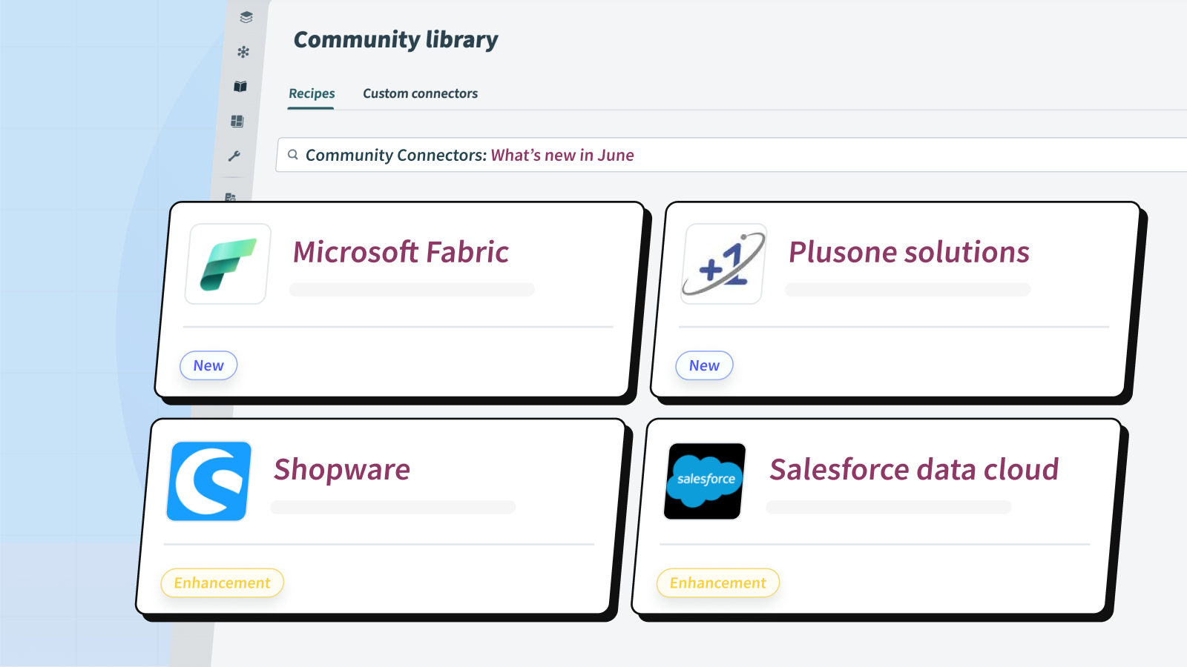Open the Plusone solutions connector title
This screenshot has width=1187, height=667.
(909, 252)
